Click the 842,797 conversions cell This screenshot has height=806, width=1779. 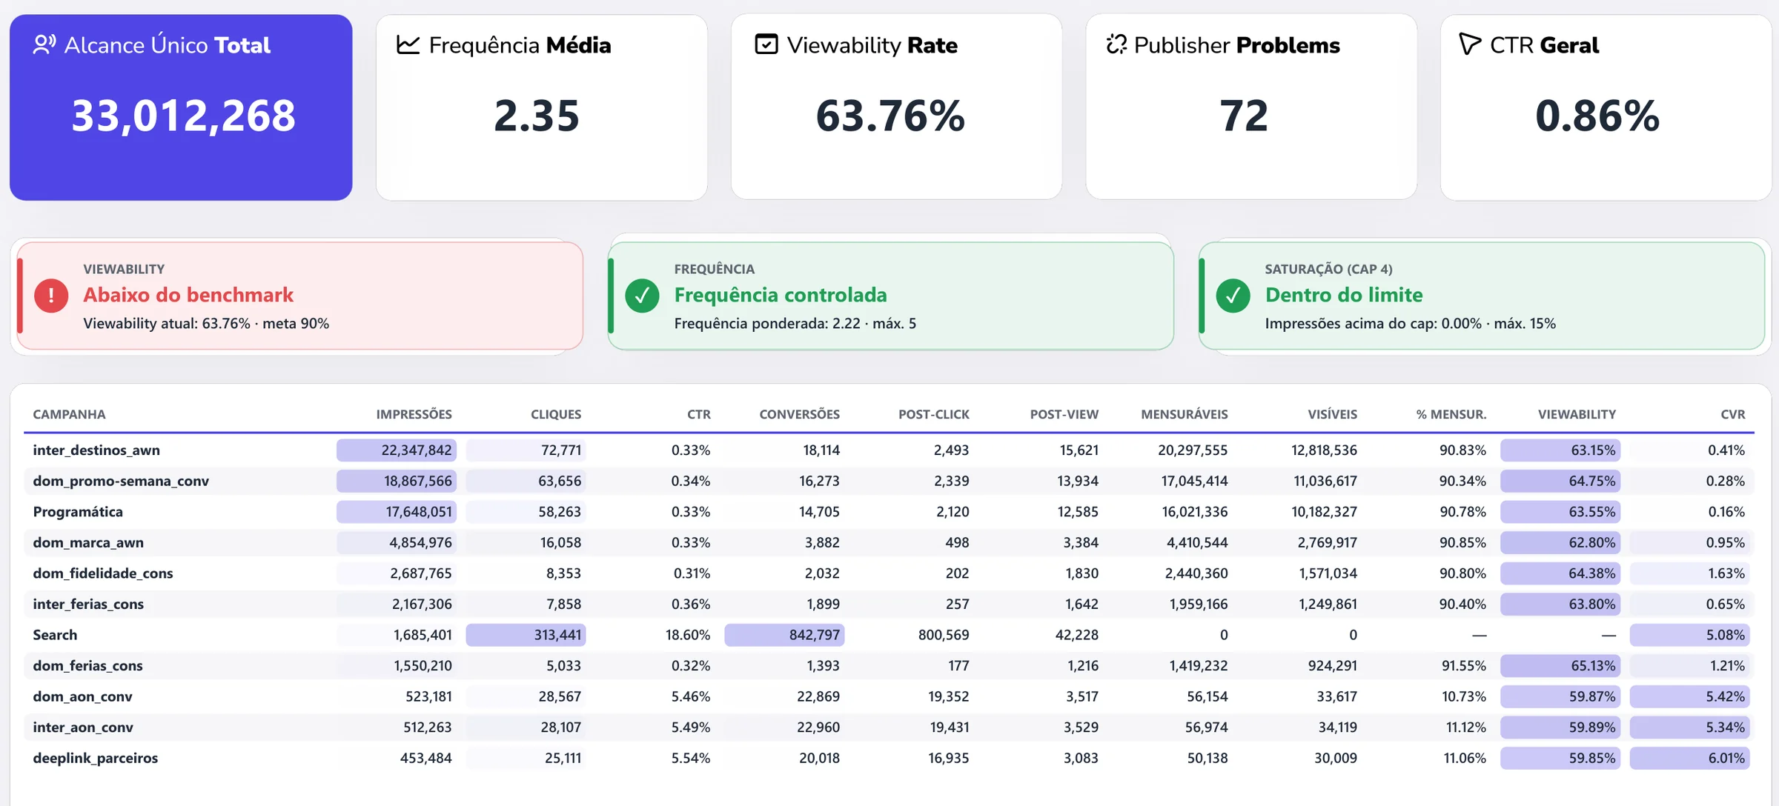784,635
